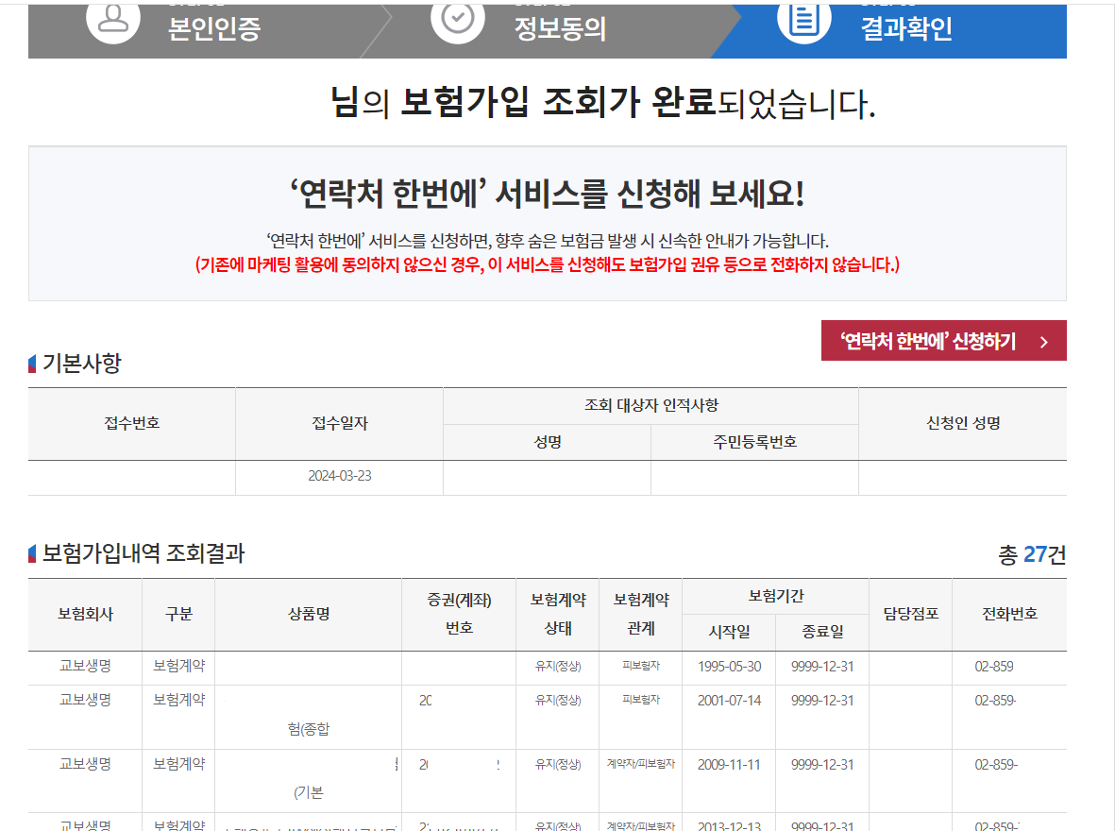Click the date 2024-03-23 cell
This screenshot has height=831, width=1115.
point(340,476)
